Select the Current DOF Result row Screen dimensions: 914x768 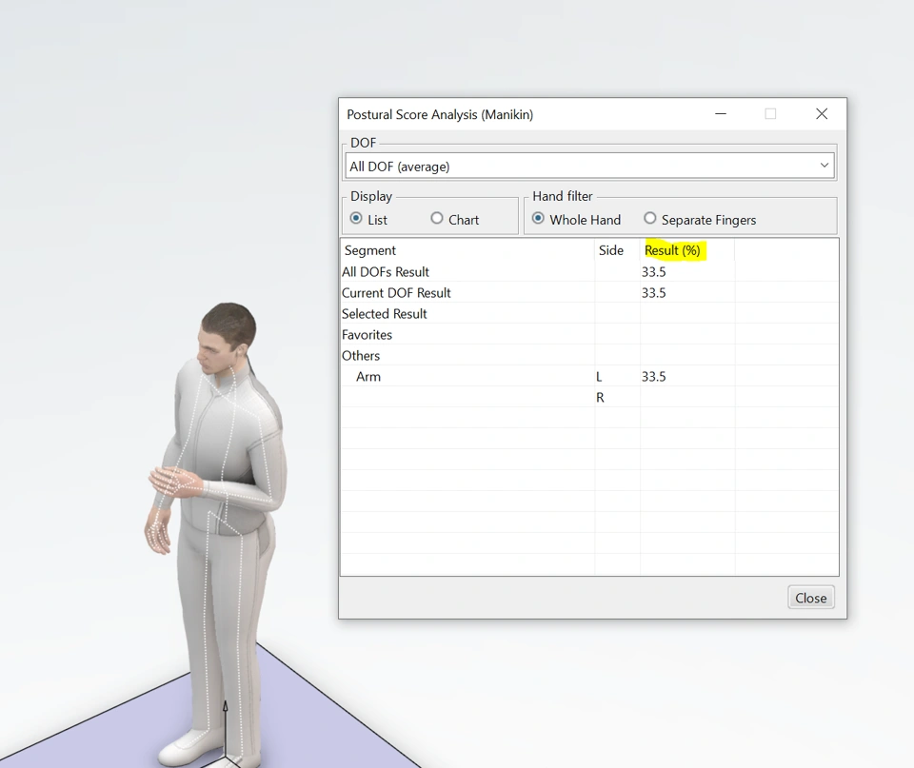[396, 293]
